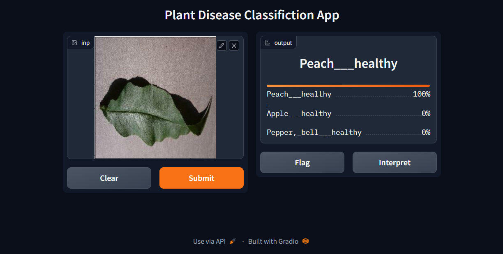The image size is (503, 254).
Task: Open the Use via API link
Action: (210, 241)
